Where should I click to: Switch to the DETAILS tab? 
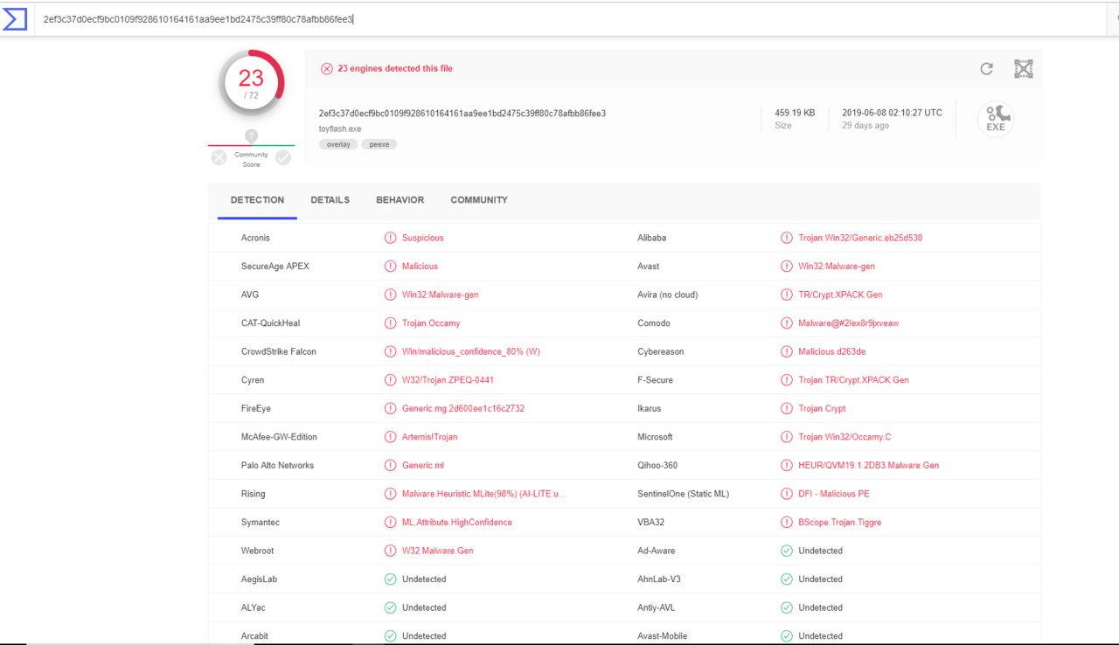330,200
